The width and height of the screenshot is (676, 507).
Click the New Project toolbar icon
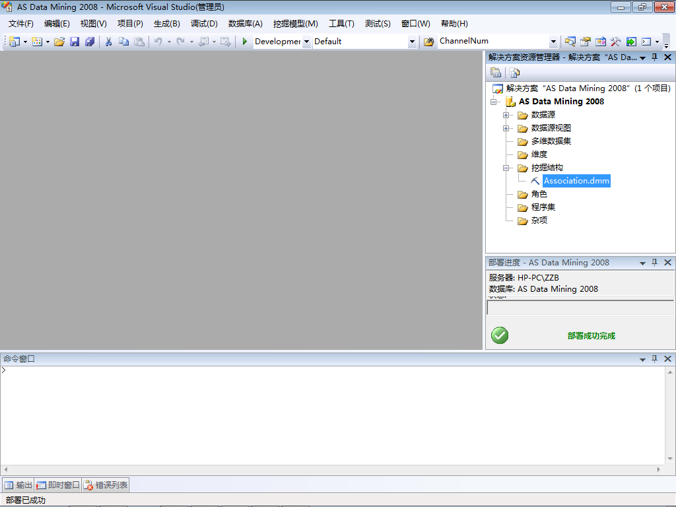(15, 42)
